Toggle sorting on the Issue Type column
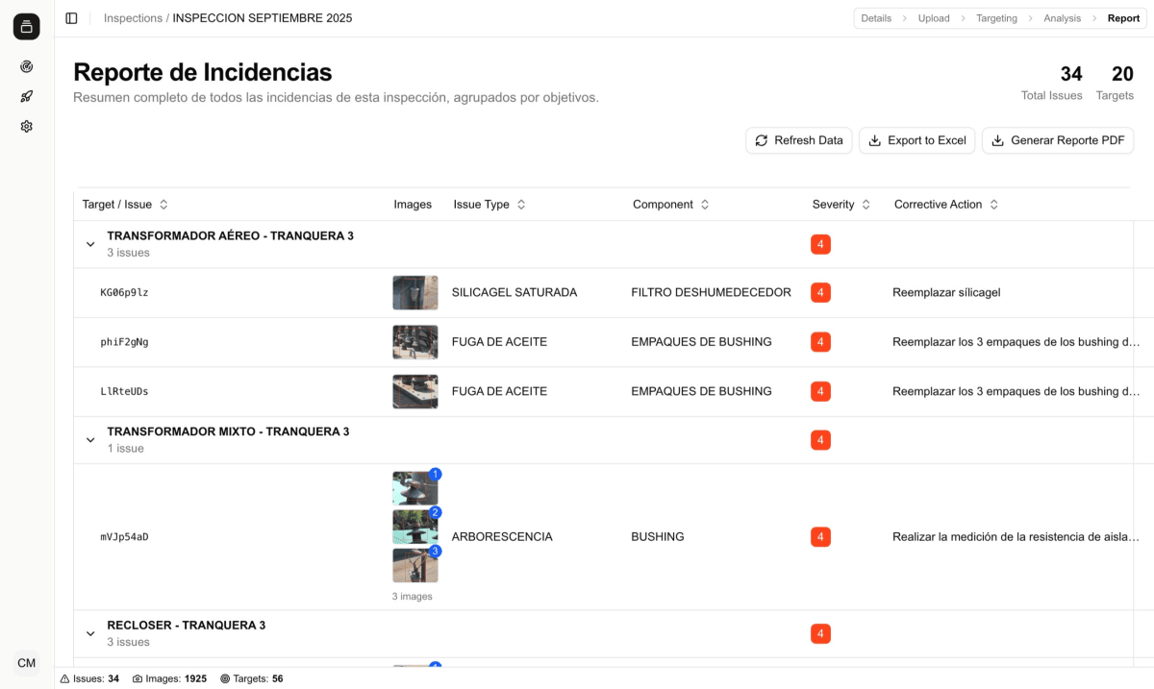 pos(520,204)
